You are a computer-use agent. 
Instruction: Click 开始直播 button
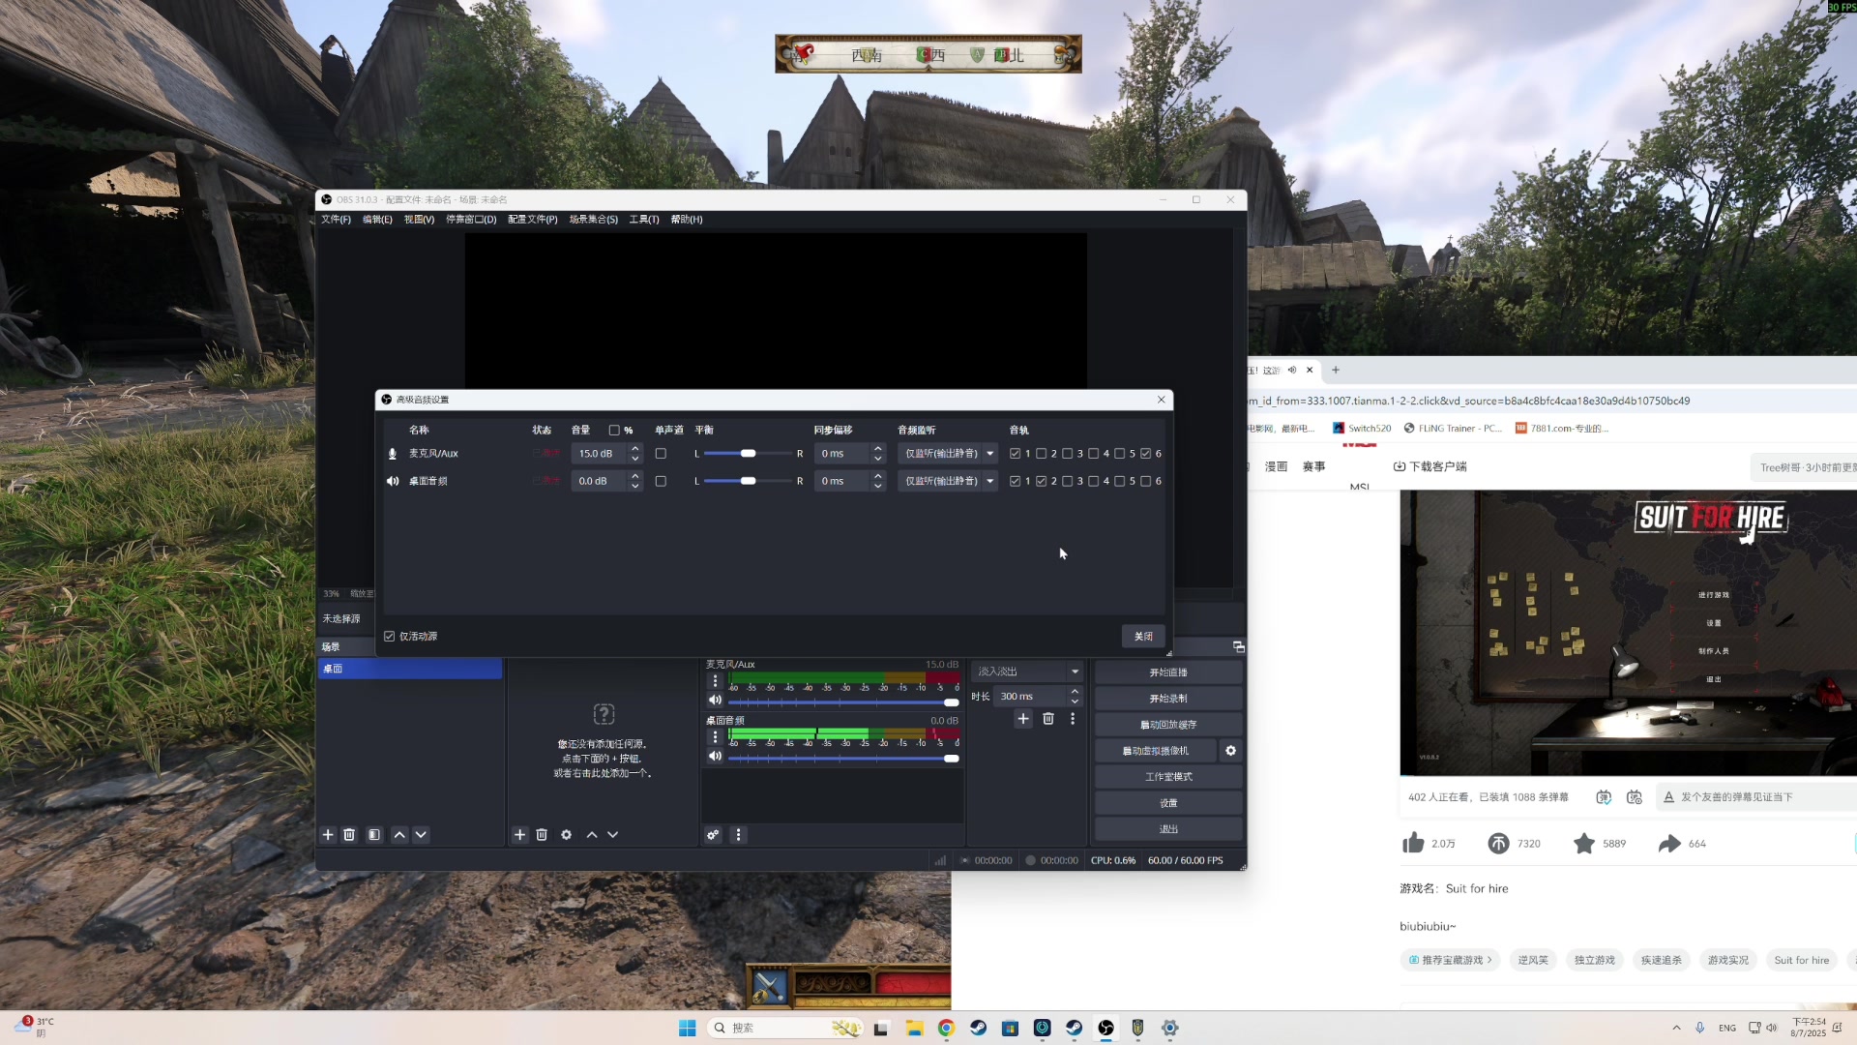[x=1168, y=672]
